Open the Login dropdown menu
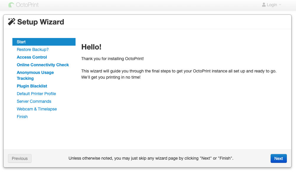The image size is (296, 172). [272, 5]
